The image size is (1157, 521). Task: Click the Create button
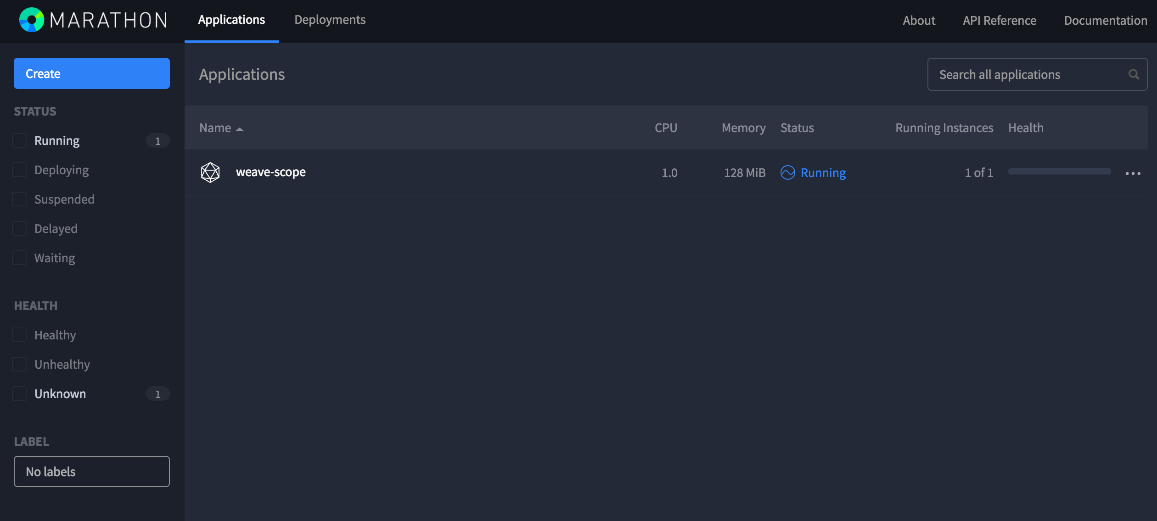pyautogui.click(x=92, y=73)
